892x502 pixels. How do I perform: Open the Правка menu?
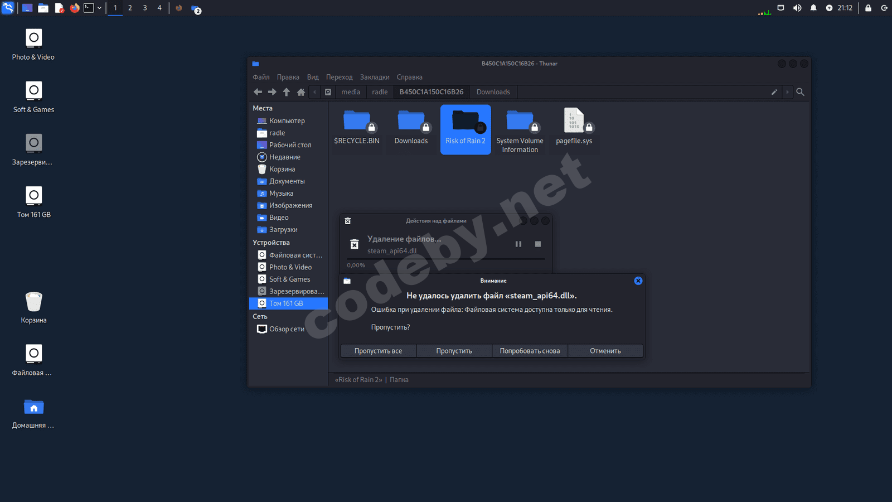pyautogui.click(x=288, y=77)
